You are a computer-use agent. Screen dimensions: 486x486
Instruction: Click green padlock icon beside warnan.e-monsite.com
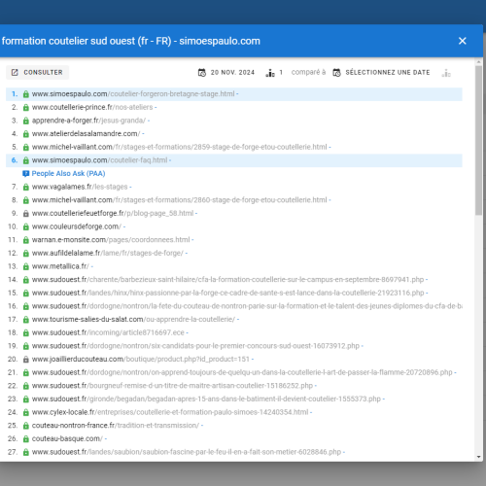[26, 240]
